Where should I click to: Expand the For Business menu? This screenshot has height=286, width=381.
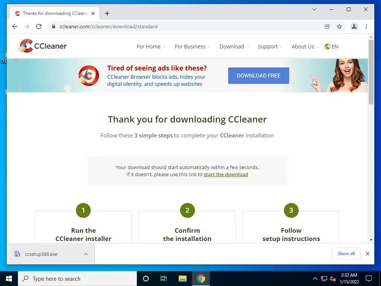click(x=192, y=47)
